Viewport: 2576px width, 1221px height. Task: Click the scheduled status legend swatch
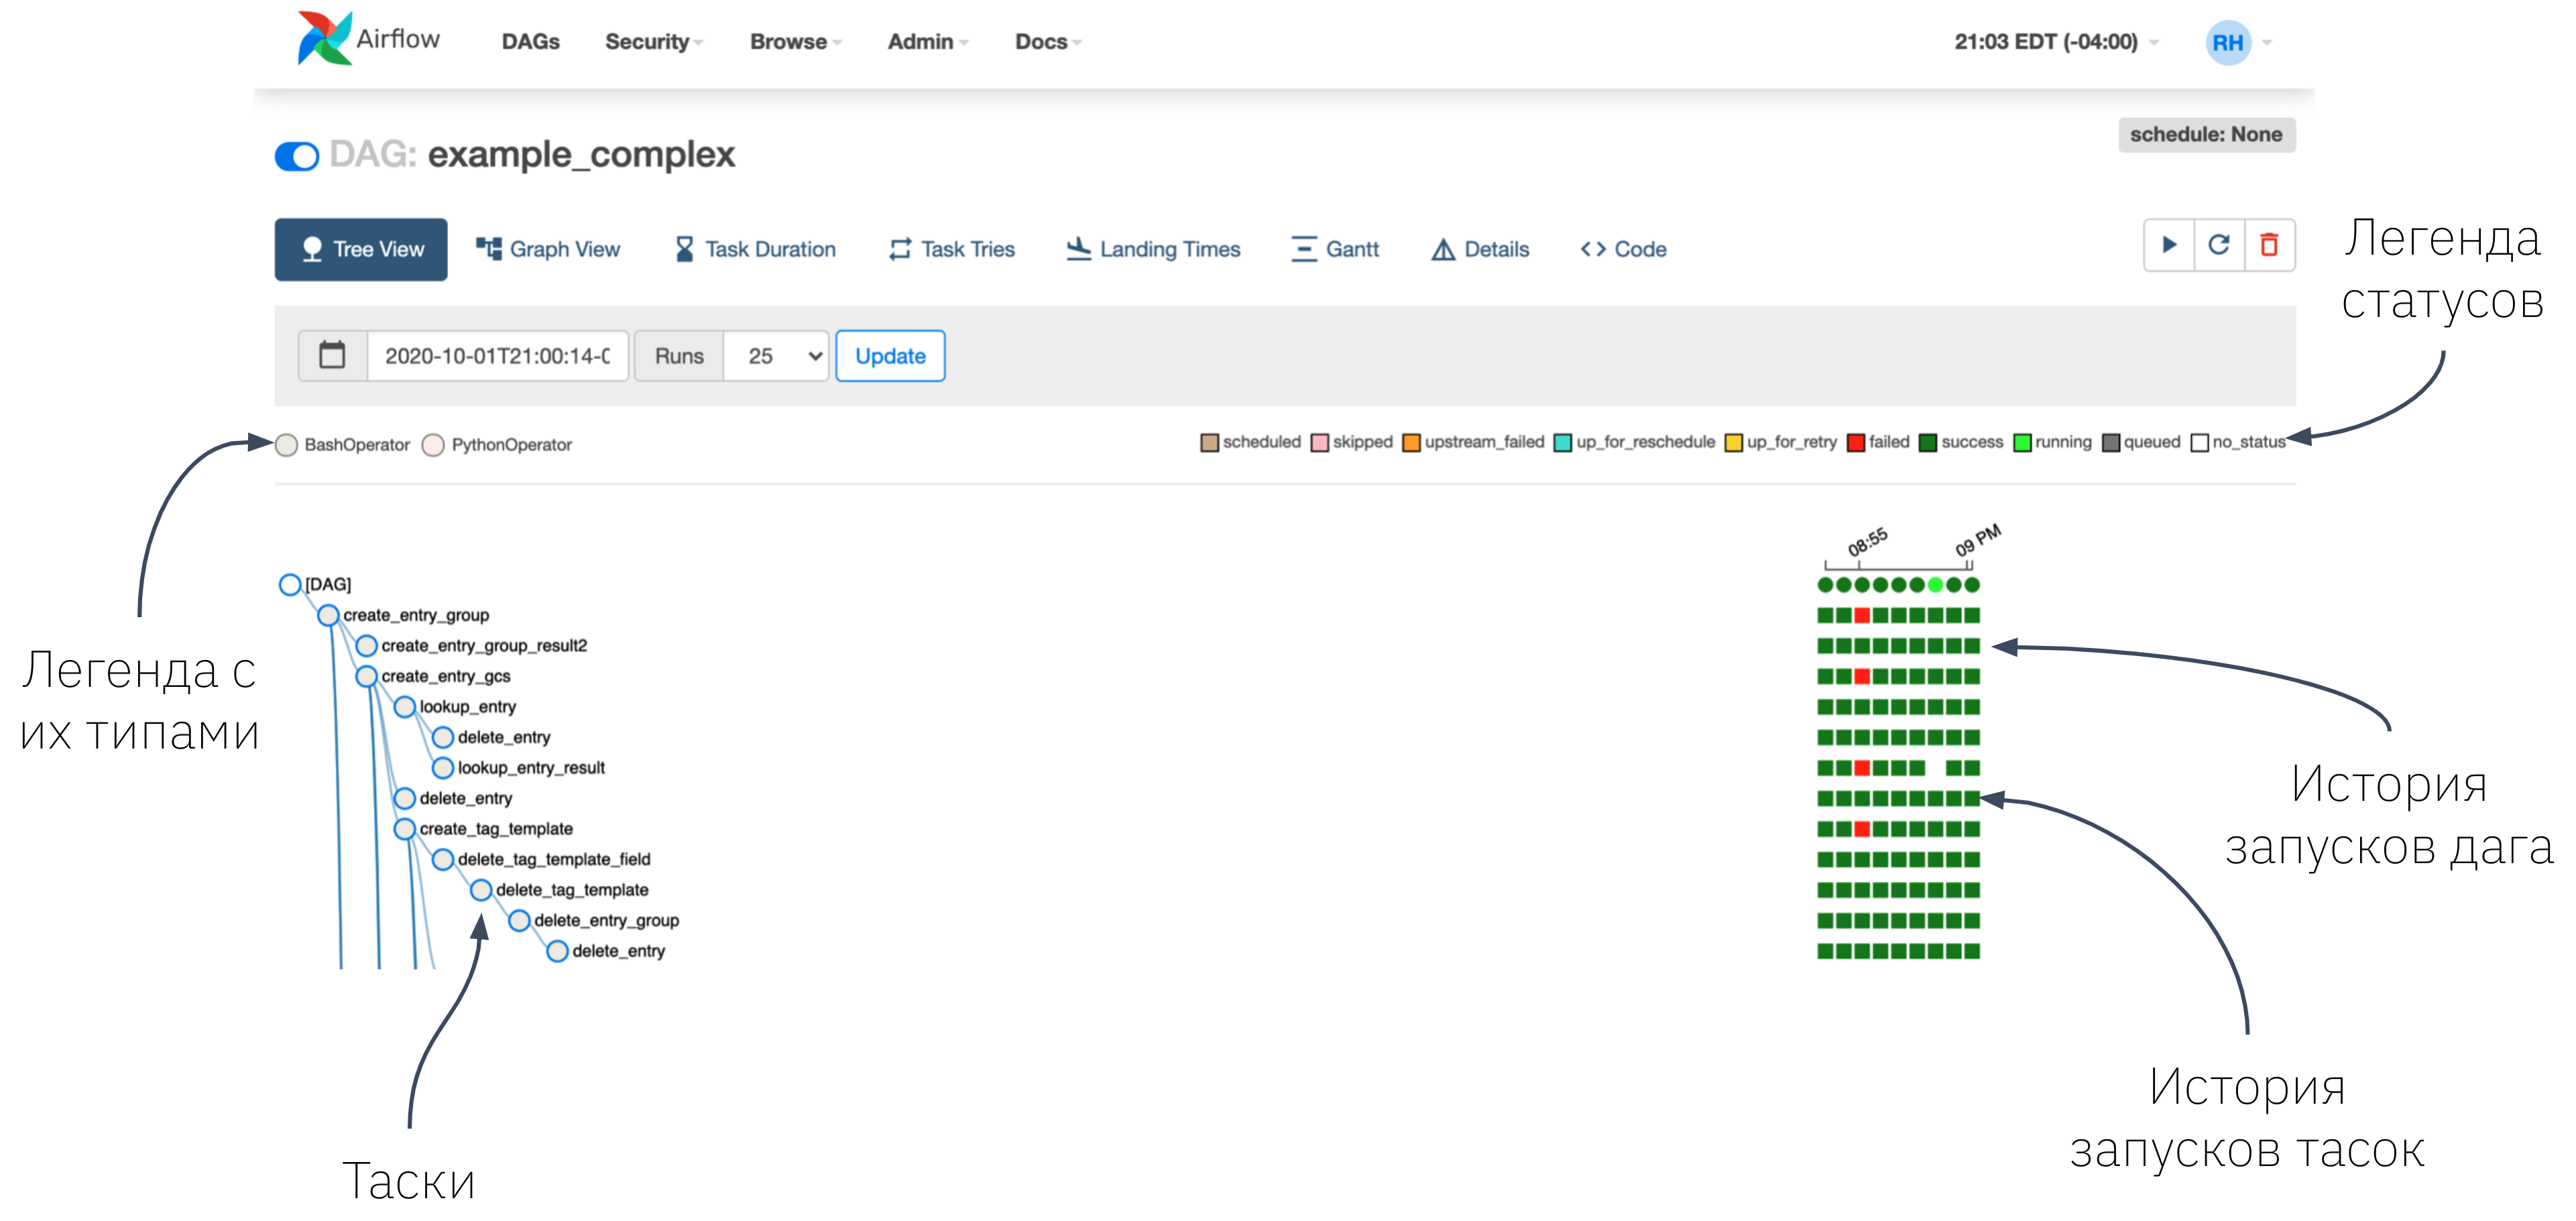(x=1209, y=443)
